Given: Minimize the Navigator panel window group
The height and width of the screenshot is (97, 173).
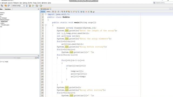Looking at the screenshot, I should tap(38, 56).
